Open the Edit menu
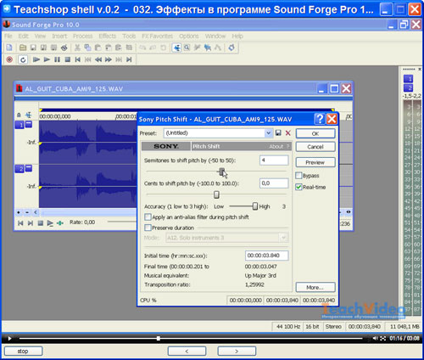424x360 pixels. coord(23,36)
